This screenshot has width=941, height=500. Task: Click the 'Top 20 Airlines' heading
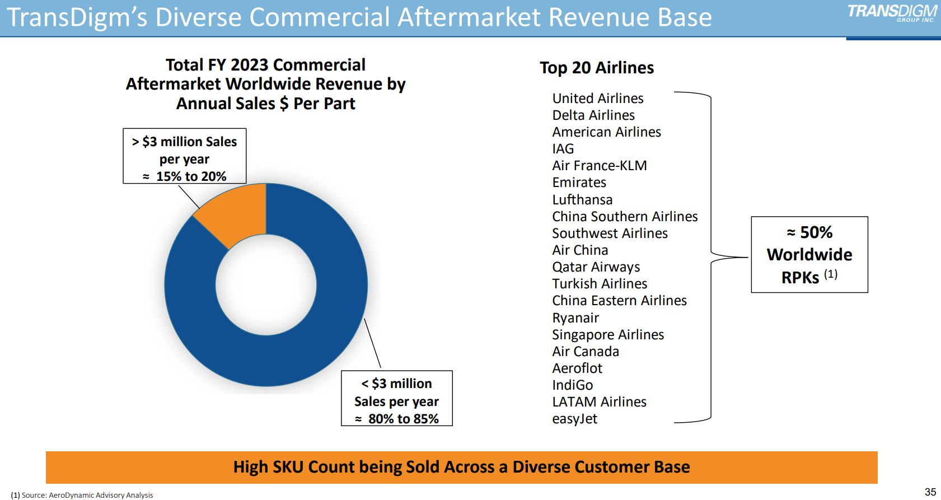click(x=597, y=68)
